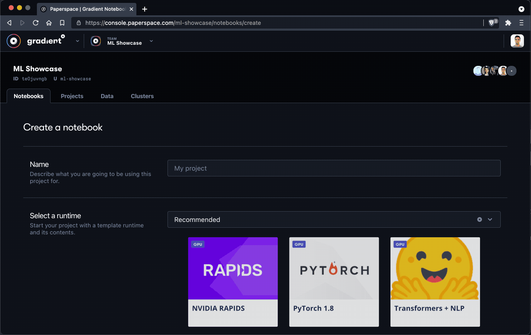The width and height of the screenshot is (531, 335).
Task: Switch to the Notebooks tab
Action: (x=29, y=96)
